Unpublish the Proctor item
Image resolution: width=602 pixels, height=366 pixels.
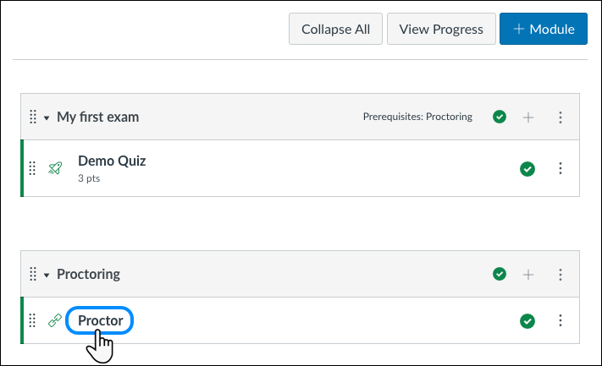[527, 321]
